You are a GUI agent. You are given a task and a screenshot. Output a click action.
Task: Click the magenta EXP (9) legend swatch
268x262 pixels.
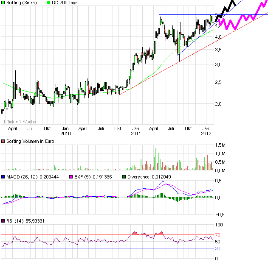[71, 177]
